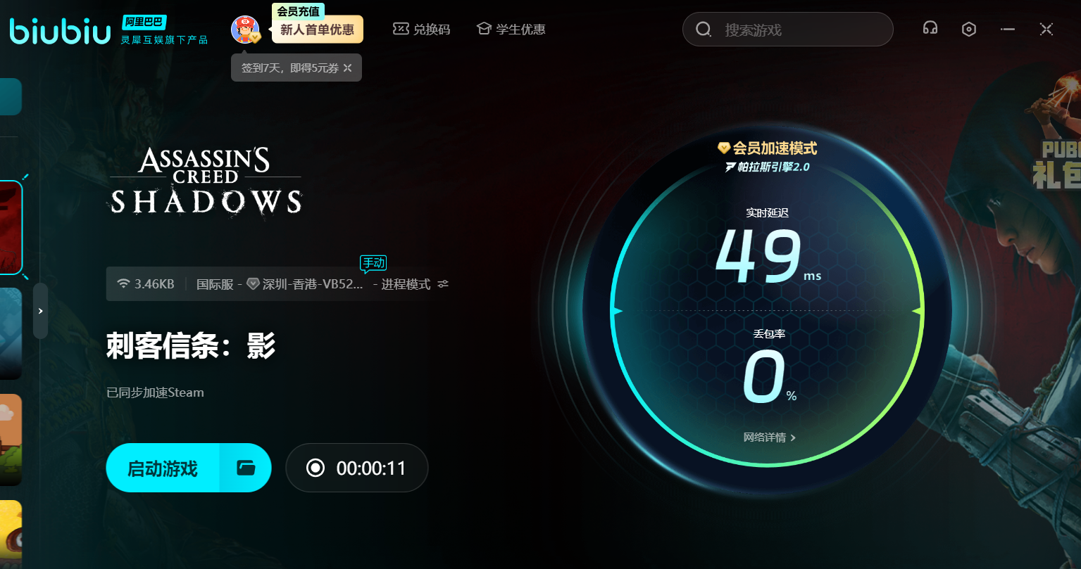Open 进程模式 mode adjustment sliders icon
The width and height of the screenshot is (1081, 569).
pyautogui.click(x=443, y=284)
